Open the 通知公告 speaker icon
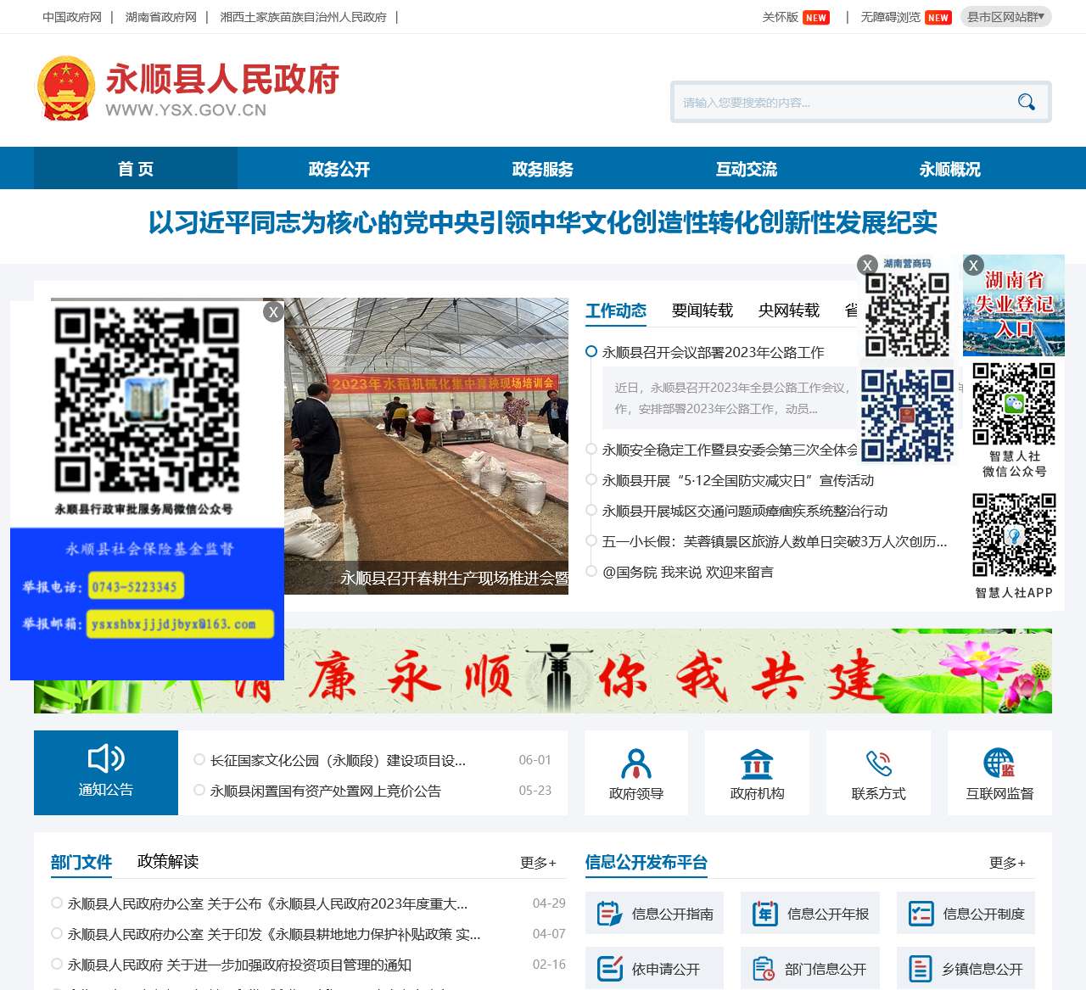Viewport: 1086px width, 990px height. pos(106,758)
